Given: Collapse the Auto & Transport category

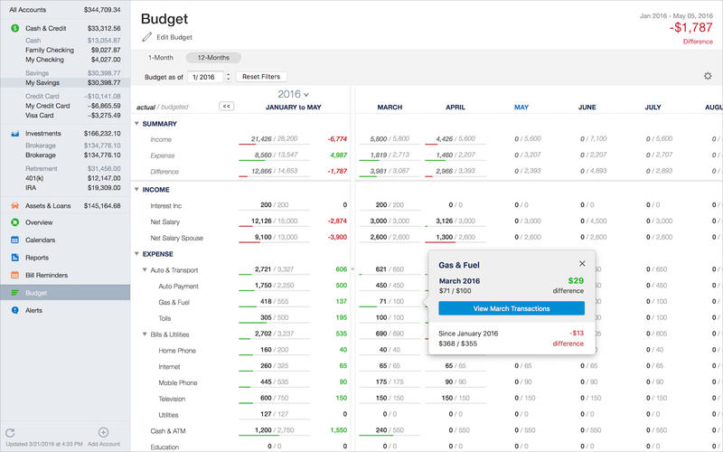Looking at the screenshot, I should [145, 270].
